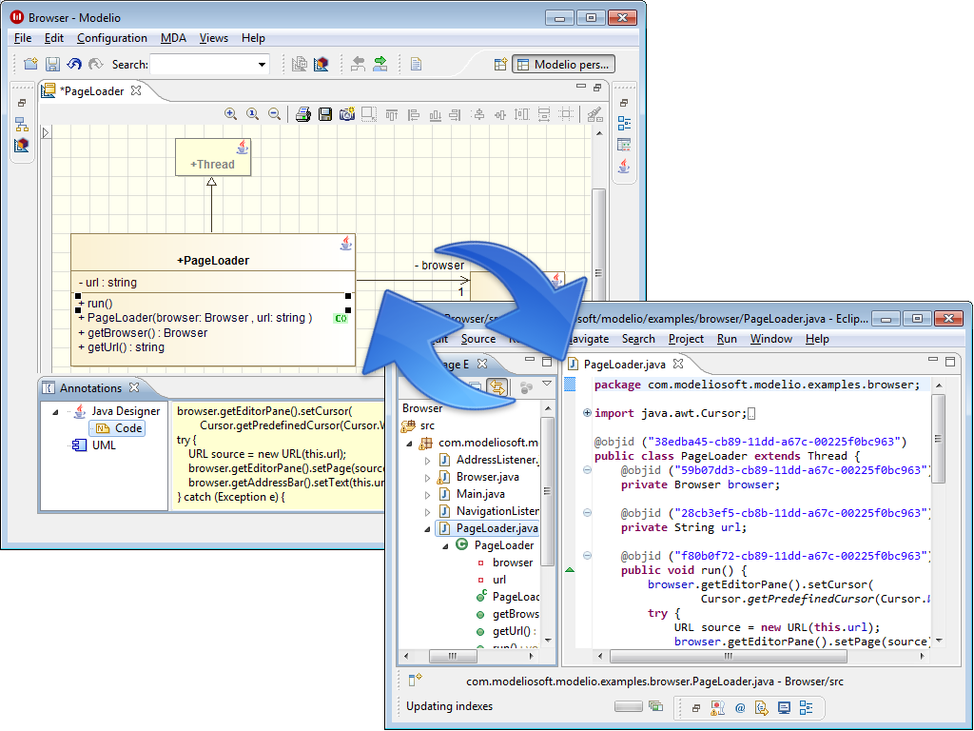Click the outline icon in Modelio right sidebar
This screenshot has width=974, height=731.
tap(624, 123)
